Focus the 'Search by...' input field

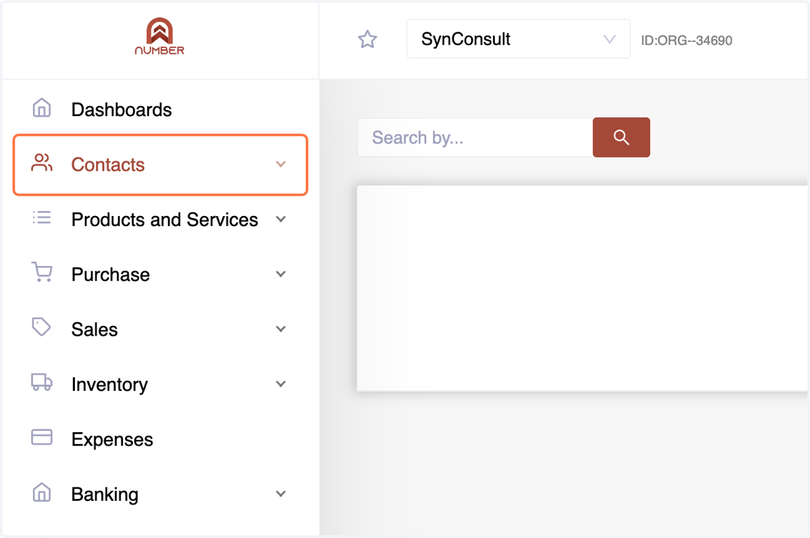[475, 138]
